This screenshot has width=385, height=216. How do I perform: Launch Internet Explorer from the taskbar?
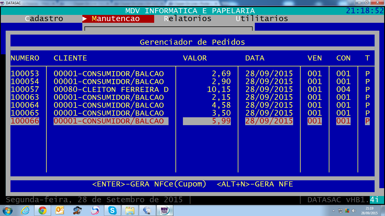(25, 210)
